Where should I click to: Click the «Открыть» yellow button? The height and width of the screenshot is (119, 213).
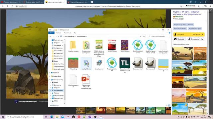tap(189, 34)
